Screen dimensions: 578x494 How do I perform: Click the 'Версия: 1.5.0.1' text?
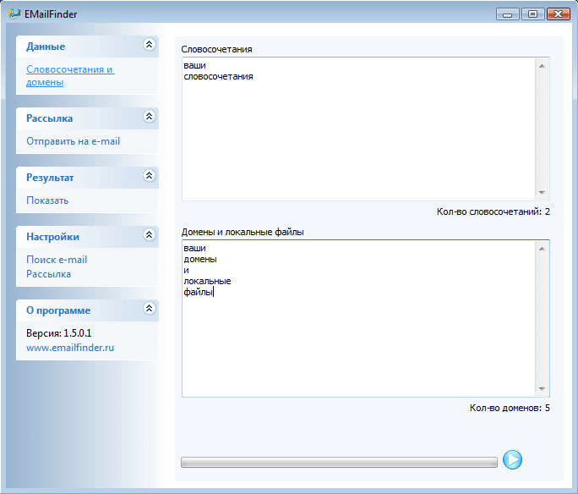[x=58, y=332]
